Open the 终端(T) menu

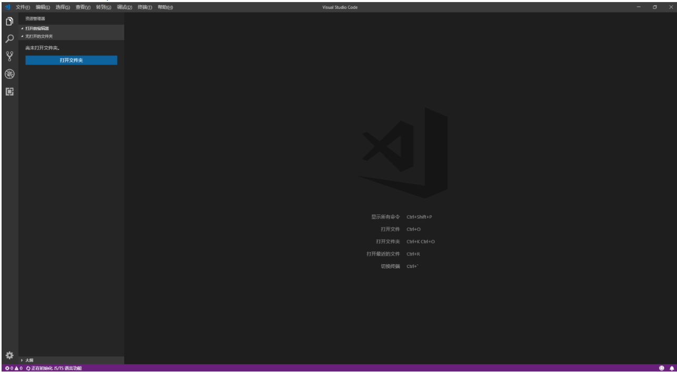click(145, 7)
